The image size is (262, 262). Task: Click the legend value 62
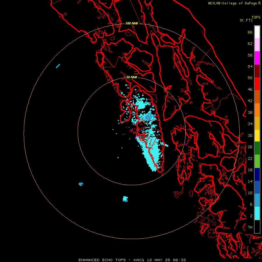coord(250,44)
